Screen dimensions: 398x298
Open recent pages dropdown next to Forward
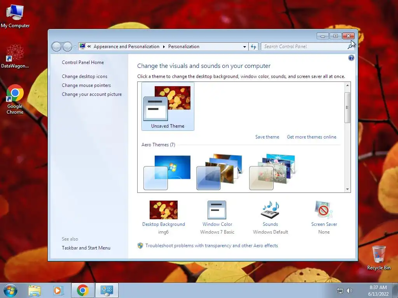pos(75,47)
